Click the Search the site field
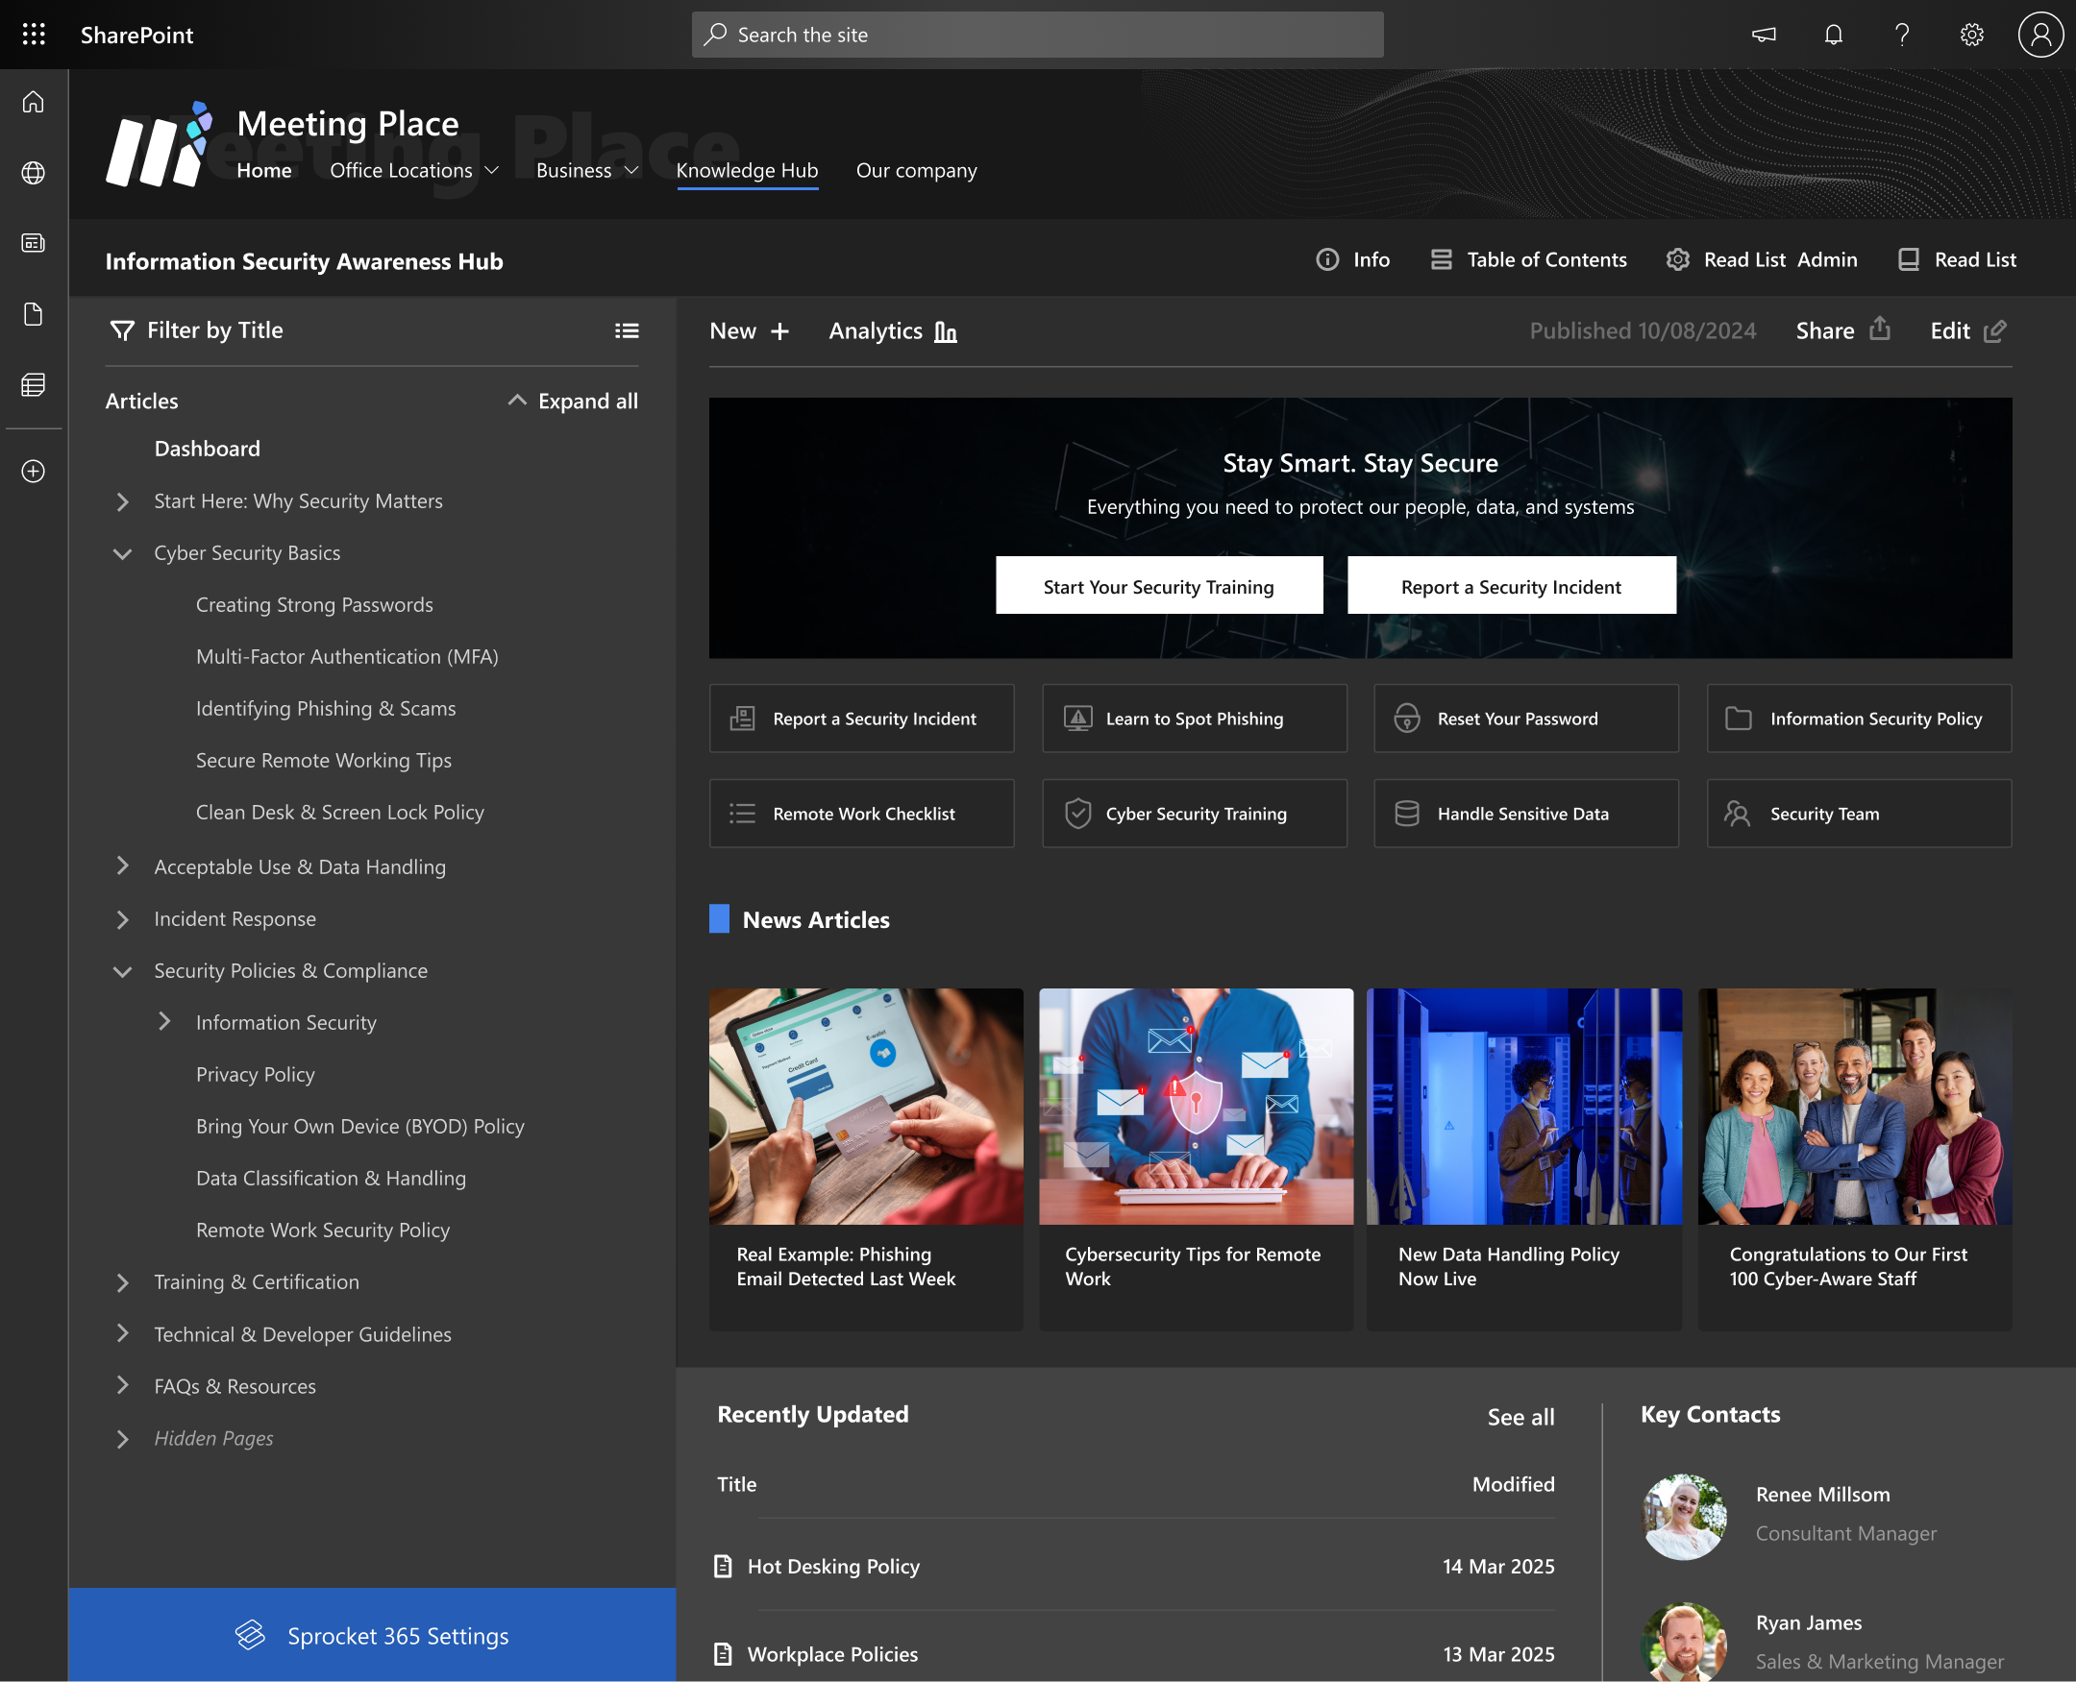Screen dimensions: 2076x1682 [1037, 35]
